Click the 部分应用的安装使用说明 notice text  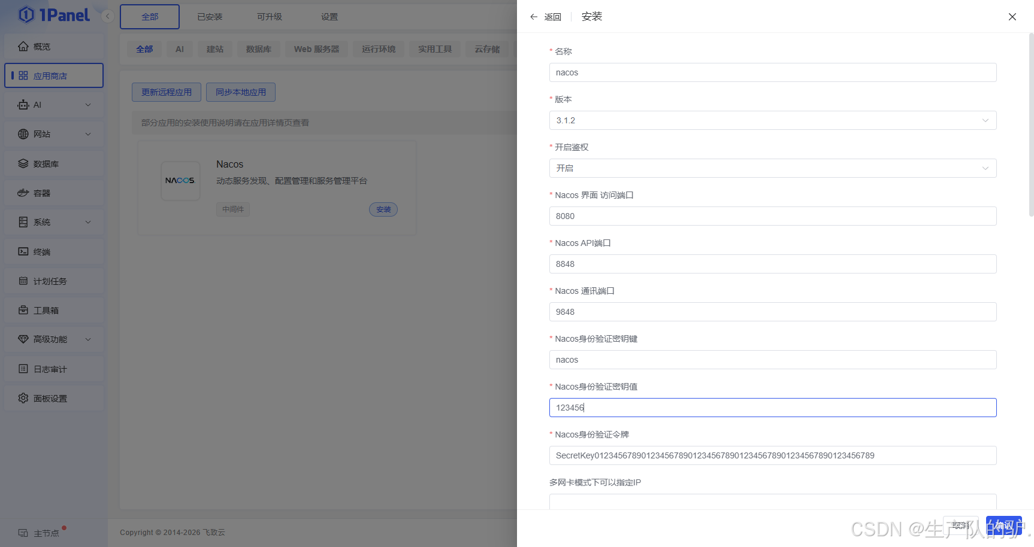pyautogui.click(x=225, y=123)
